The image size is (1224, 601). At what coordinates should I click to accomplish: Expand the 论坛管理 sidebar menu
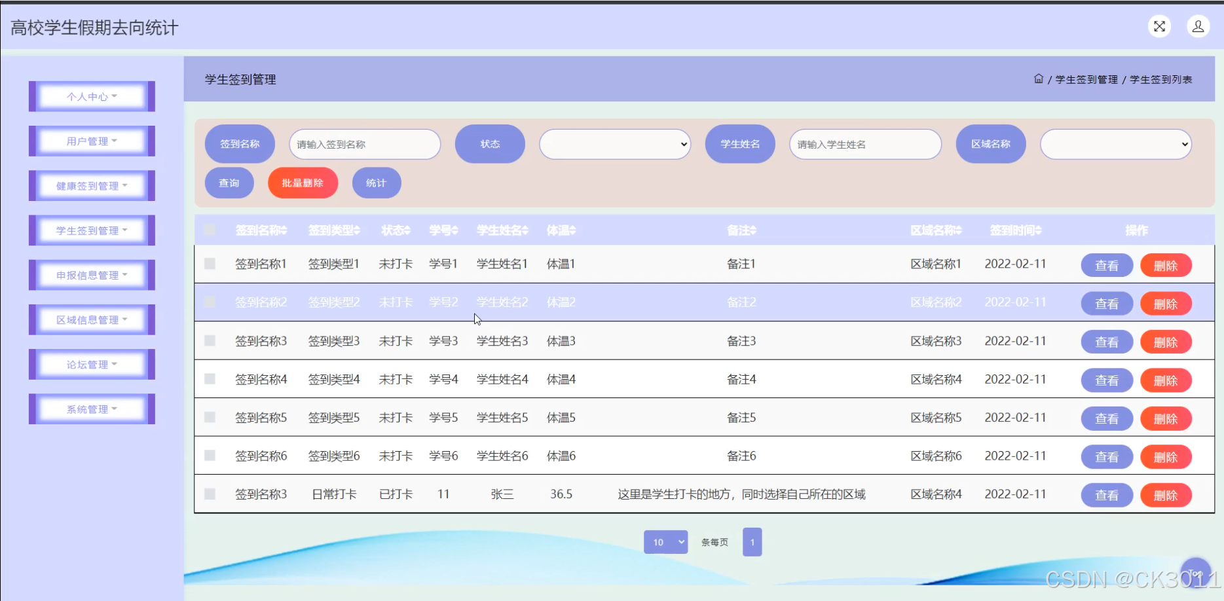[92, 365]
